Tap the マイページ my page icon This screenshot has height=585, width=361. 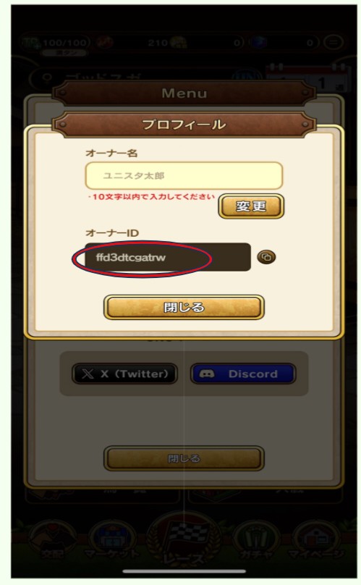(317, 542)
